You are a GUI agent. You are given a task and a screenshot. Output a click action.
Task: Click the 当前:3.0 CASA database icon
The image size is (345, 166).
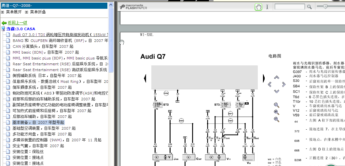3,29
